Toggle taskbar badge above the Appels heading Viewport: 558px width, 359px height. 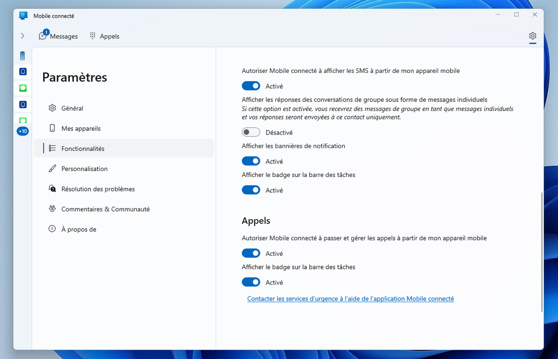(x=251, y=190)
